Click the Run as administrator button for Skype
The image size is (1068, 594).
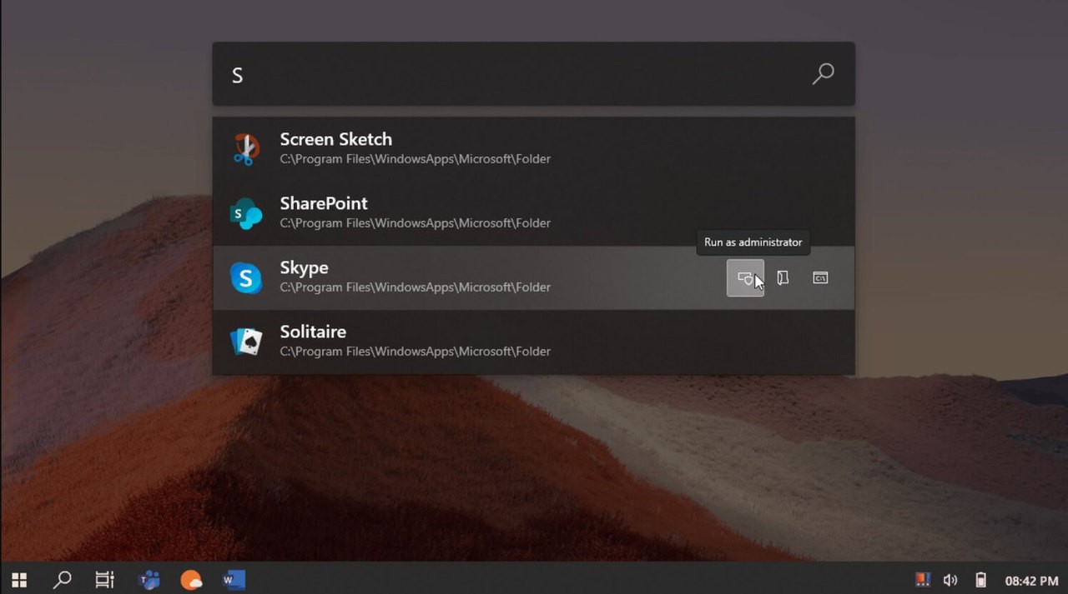click(745, 278)
